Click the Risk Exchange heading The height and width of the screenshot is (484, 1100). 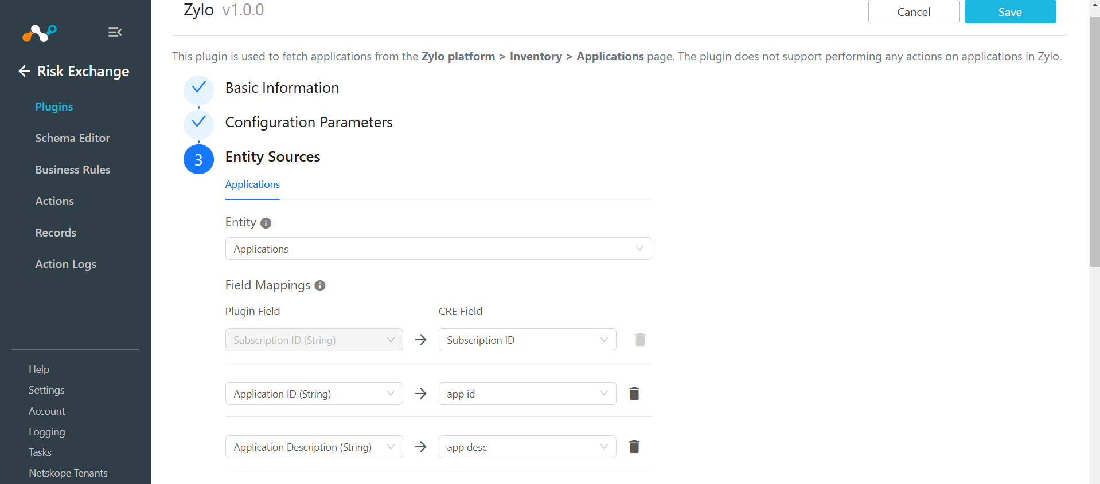click(x=83, y=71)
